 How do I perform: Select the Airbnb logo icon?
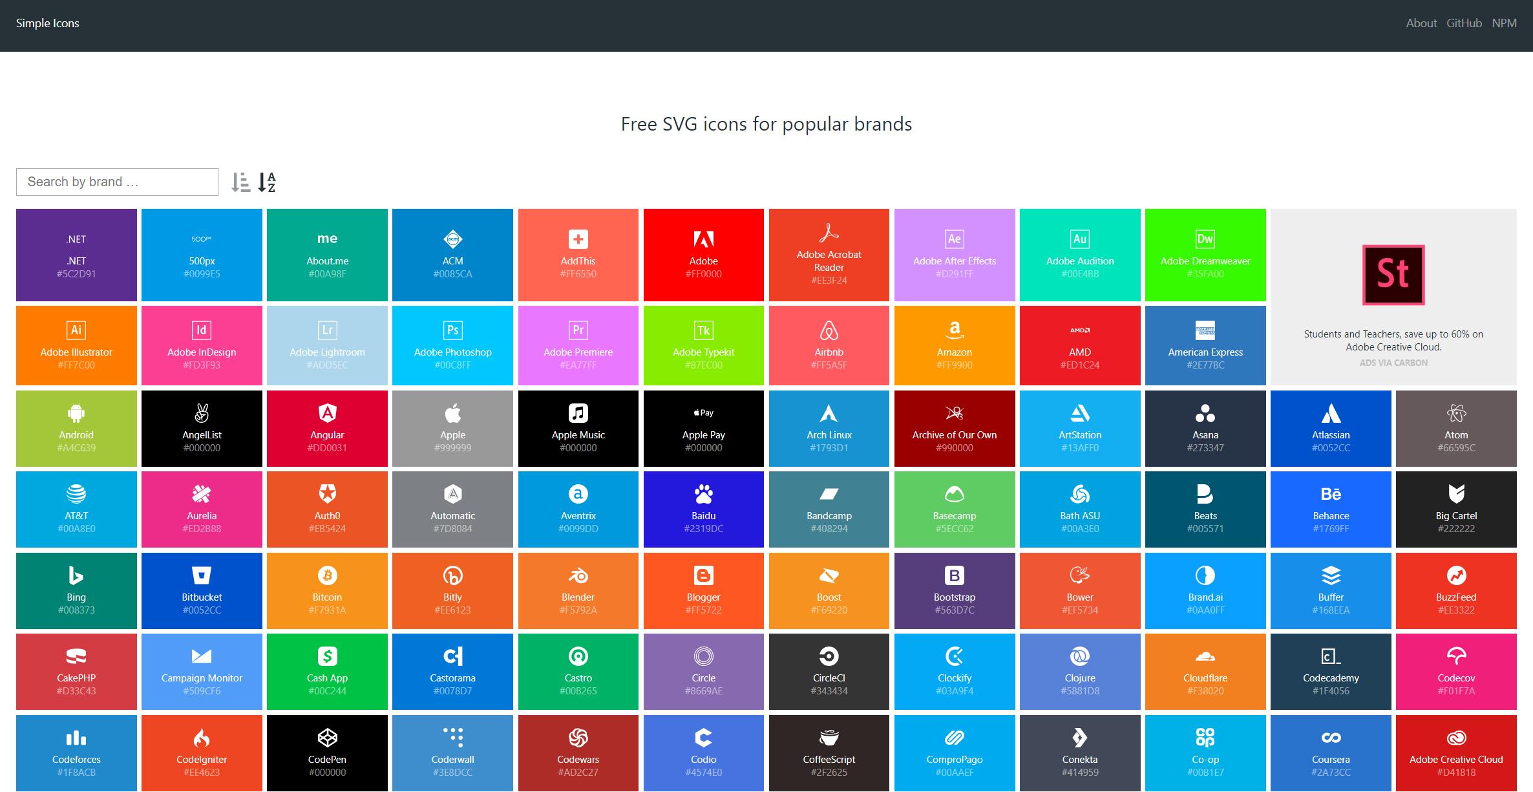click(x=829, y=332)
